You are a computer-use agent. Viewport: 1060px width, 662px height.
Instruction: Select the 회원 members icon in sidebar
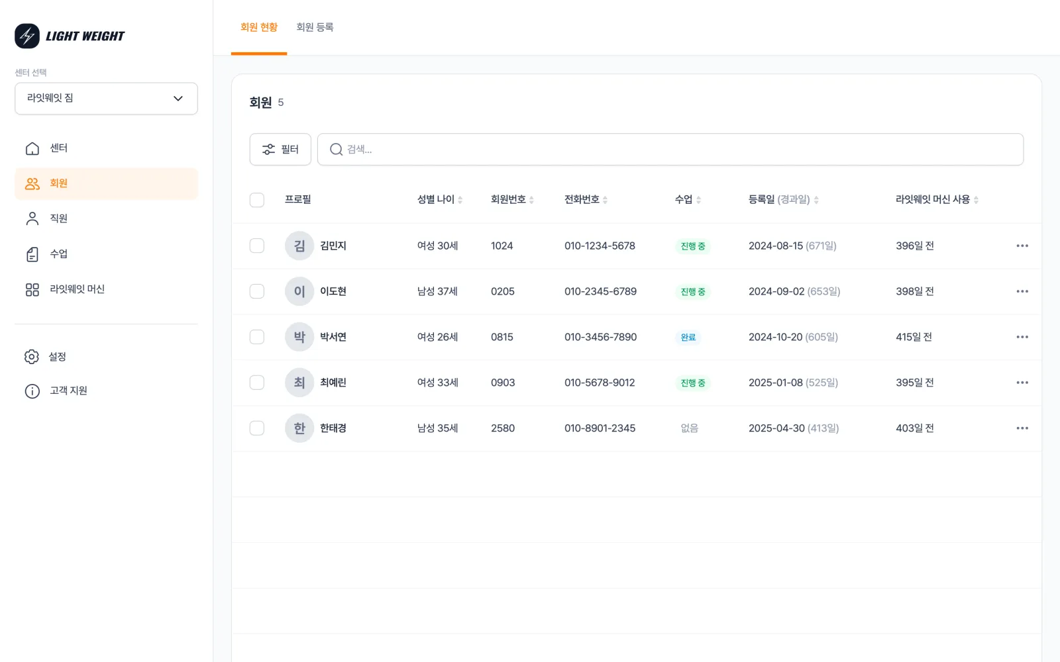32,183
